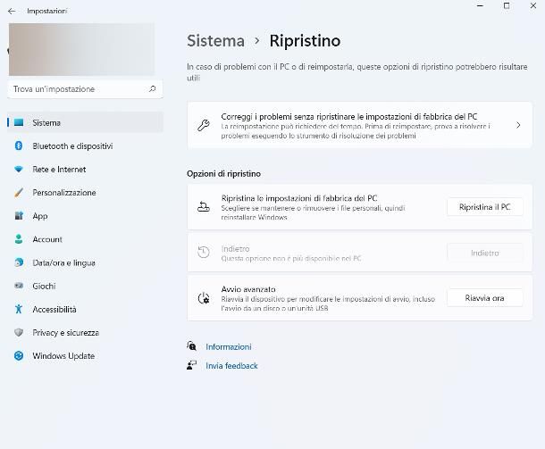Focus the Trova un'impostazione search field
This screenshot has width=545, height=449.
coord(85,89)
